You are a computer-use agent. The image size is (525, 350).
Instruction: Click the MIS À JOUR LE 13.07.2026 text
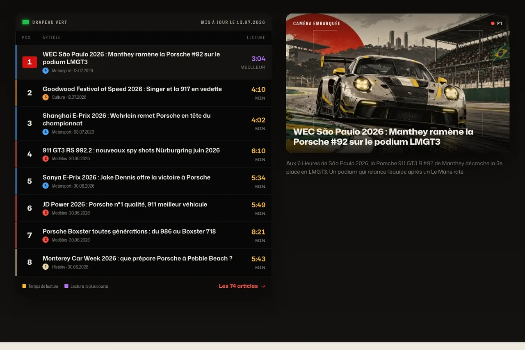(x=233, y=22)
